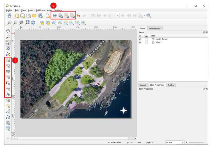Click the Add Map tool
The width and height of the screenshot is (213, 148).
pyautogui.click(x=8, y=60)
